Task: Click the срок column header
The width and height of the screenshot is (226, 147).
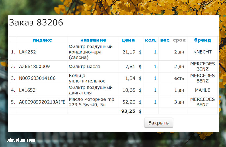Action: coord(179,40)
